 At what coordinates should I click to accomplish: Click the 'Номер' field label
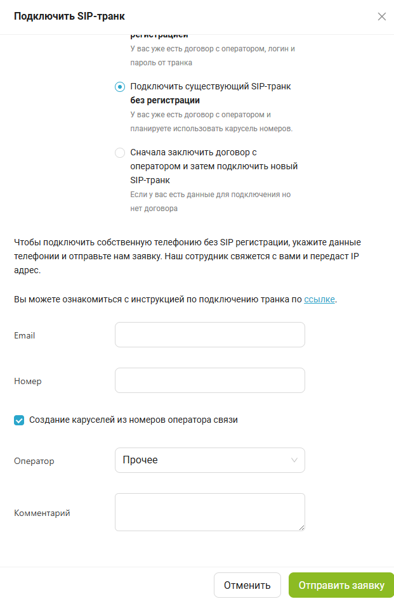coord(28,381)
